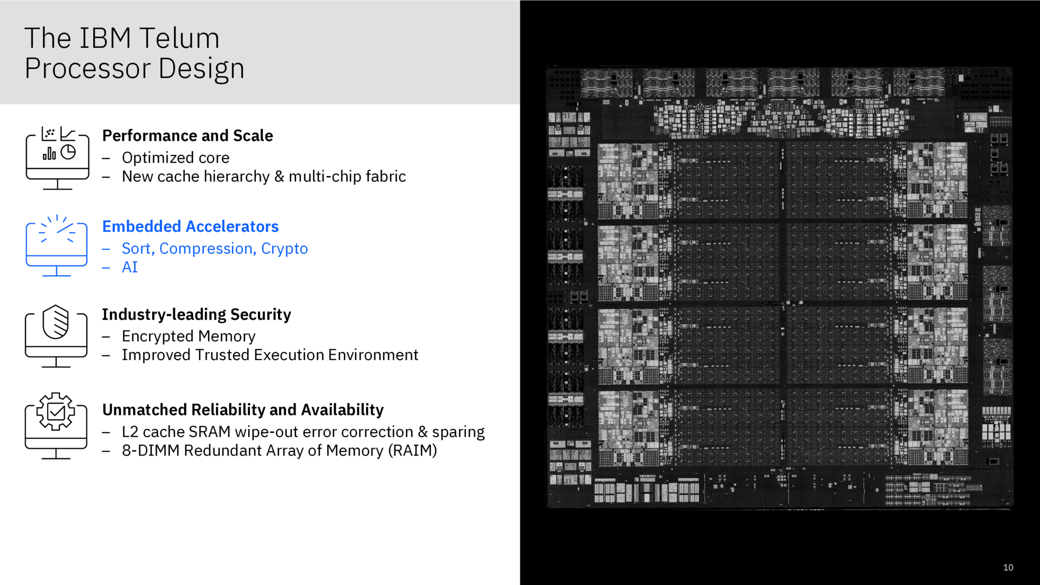The width and height of the screenshot is (1040, 585).
Task: Click 'L2 cache SRAM wipe-out error correction & sparing'
Action: (x=303, y=432)
